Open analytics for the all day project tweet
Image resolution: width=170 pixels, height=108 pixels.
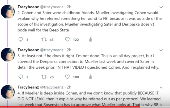(90, 77)
